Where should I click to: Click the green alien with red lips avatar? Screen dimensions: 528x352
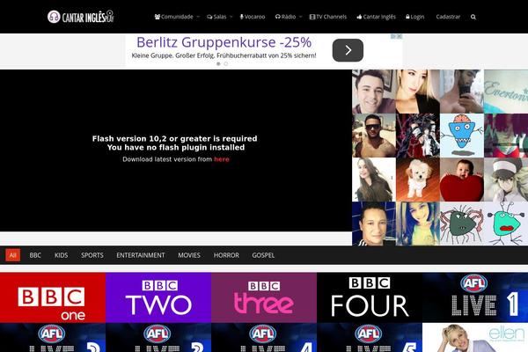click(506, 224)
